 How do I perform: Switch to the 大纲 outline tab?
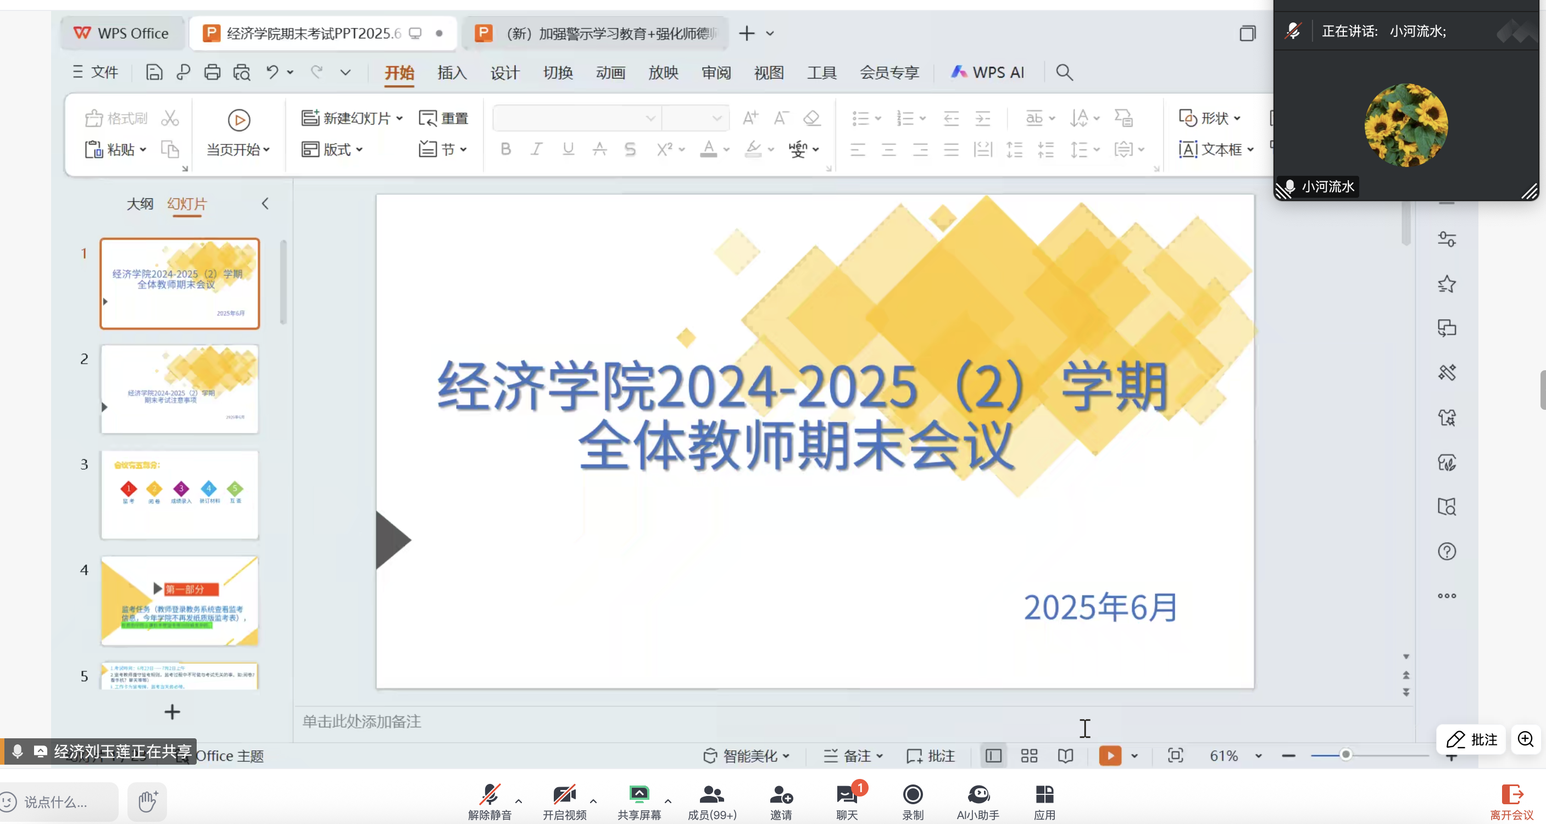(139, 204)
